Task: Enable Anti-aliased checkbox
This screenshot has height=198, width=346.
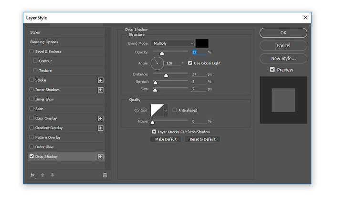Action: [x=175, y=110]
